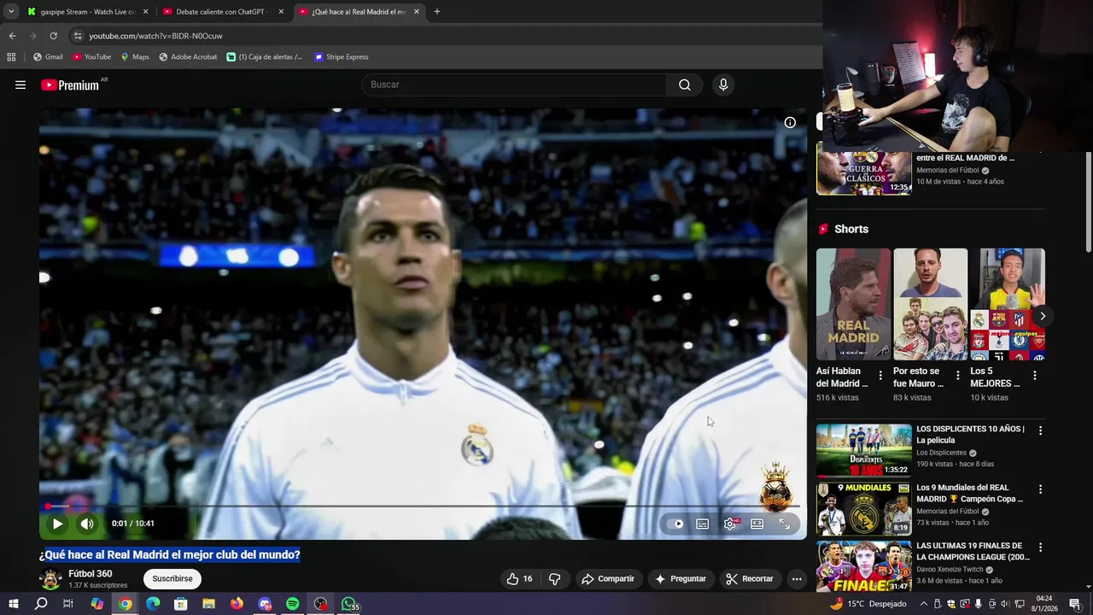1093x615 pixels.
Task: Open the Stripe Express bookmark
Action: click(342, 57)
